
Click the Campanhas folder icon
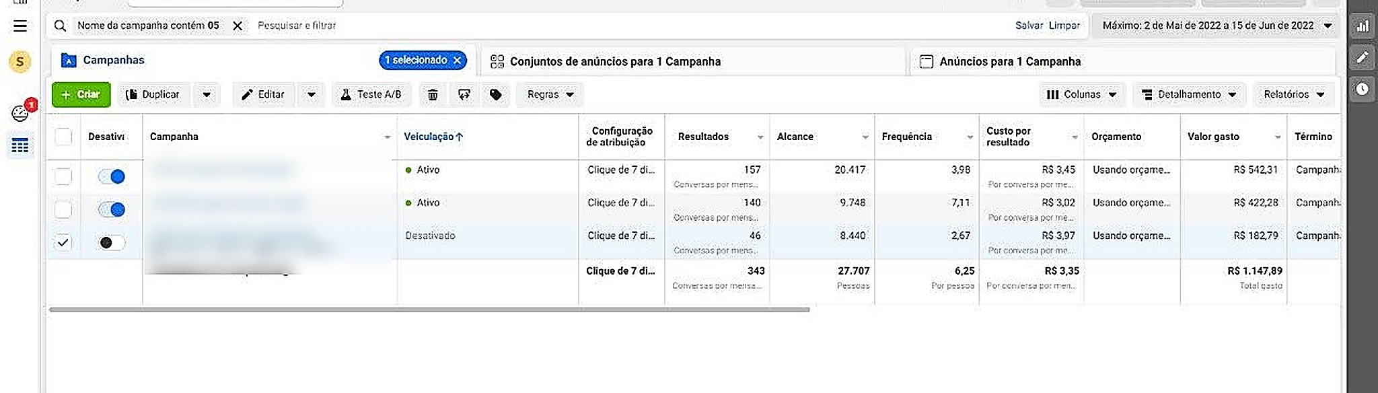tap(69, 61)
